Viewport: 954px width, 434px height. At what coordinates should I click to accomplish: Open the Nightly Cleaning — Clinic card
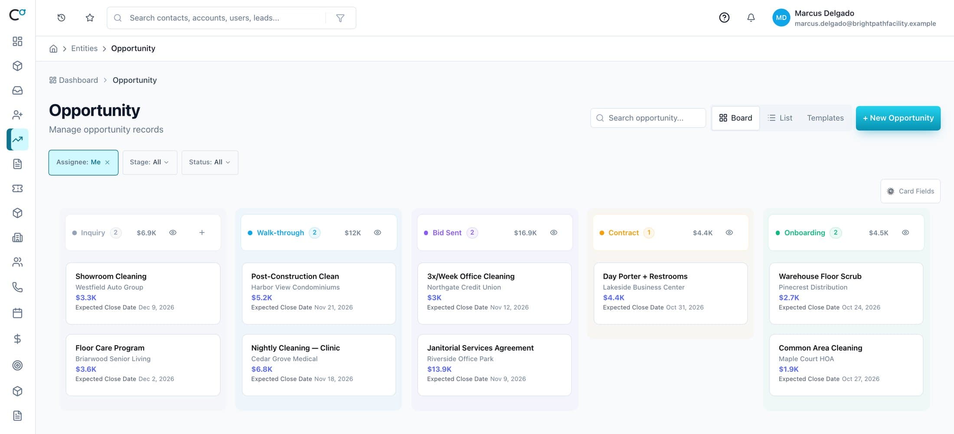pyautogui.click(x=319, y=365)
